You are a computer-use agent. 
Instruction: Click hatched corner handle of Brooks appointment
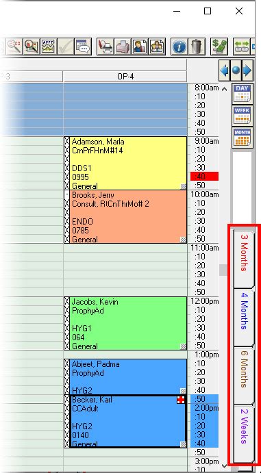click(x=183, y=240)
